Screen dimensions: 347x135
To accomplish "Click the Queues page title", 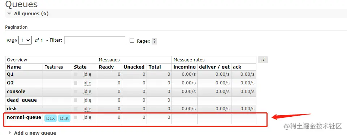I will [21, 4].
